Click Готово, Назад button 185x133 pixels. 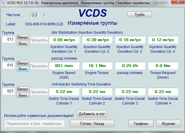pos(91,124)
